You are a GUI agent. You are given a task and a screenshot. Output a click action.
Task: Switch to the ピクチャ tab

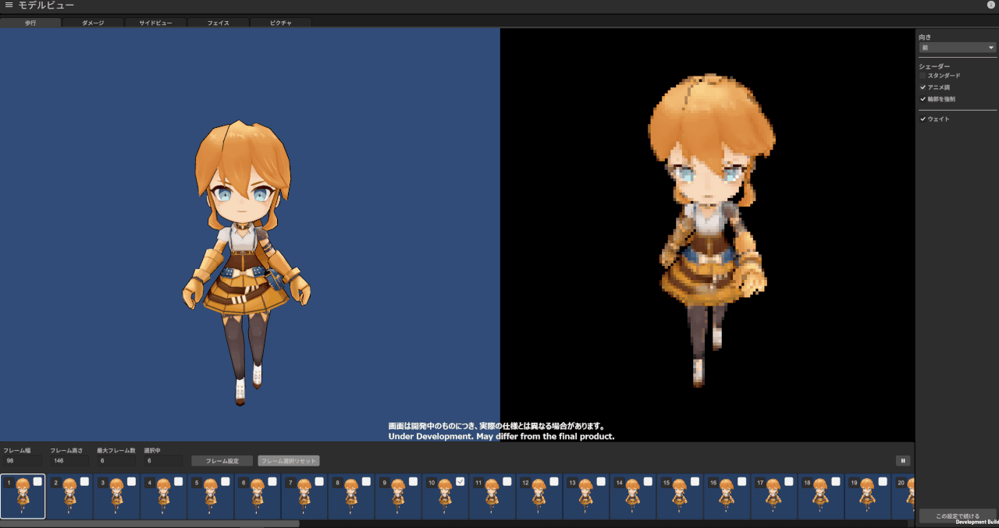point(279,23)
